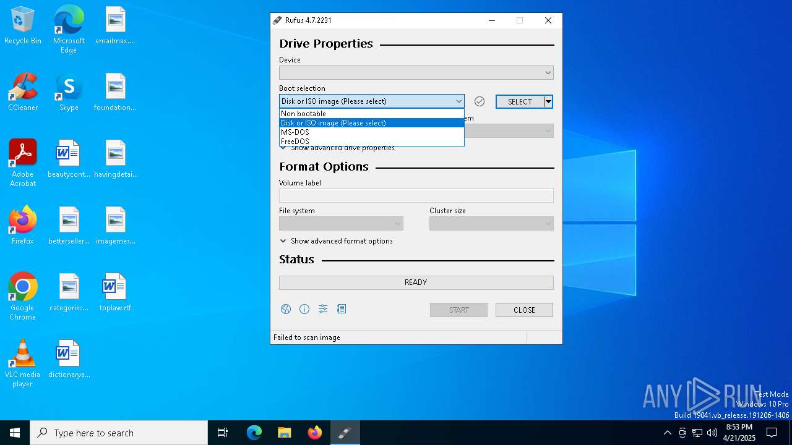Image resolution: width=792 pixels, height=445 pixels.
Task: Open notification center icon
Action: click(x=772, y=433)
